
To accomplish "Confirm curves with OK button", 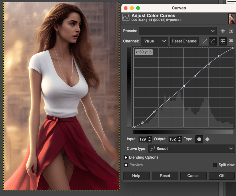I will tap(222, 176).
